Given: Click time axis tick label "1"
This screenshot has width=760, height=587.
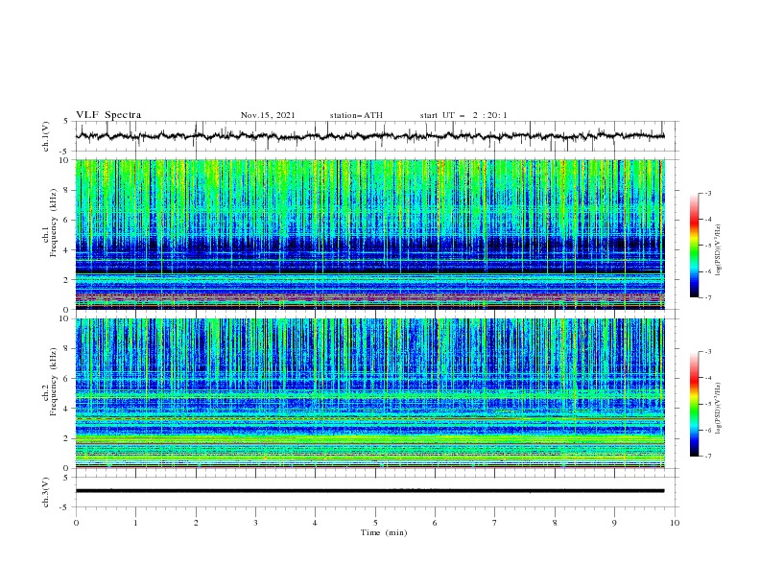Looking at the screenshot, I should (135, 523).
